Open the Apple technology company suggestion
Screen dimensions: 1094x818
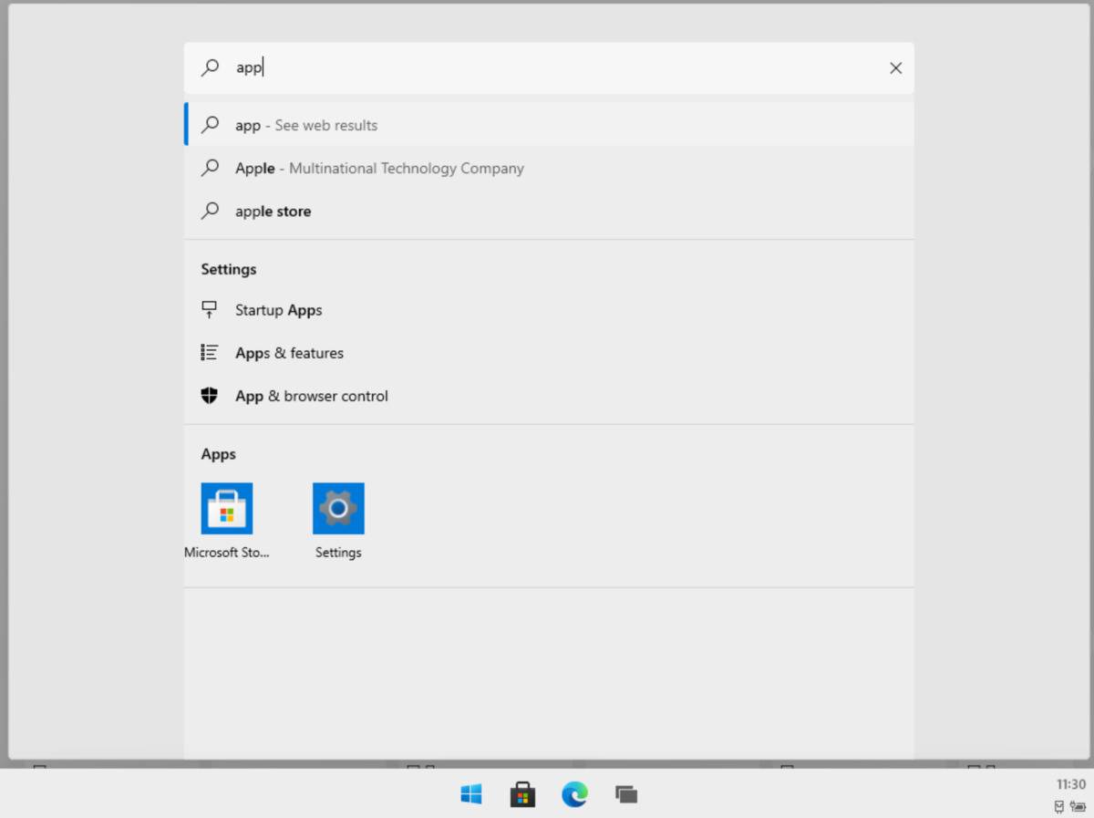coord(379,168)
